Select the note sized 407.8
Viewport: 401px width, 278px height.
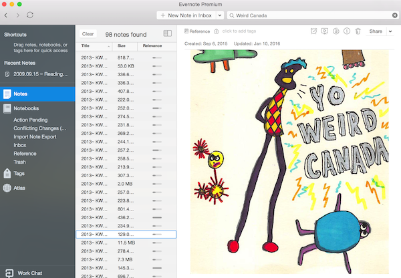tap(126, 92)
